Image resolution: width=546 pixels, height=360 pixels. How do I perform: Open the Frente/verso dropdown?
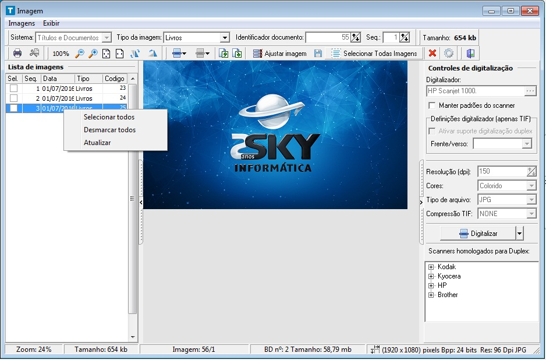tap(527, 143)
